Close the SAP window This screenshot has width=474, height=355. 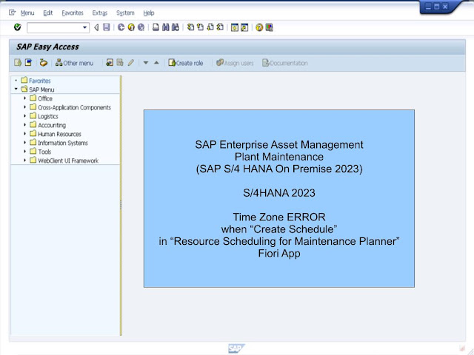pyautogui.click(x=445, y=7)
